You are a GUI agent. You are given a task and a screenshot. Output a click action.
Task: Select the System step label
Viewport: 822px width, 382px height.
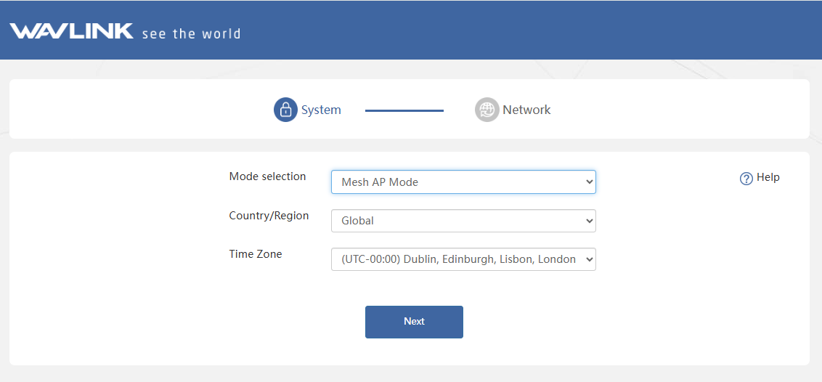(321, 110)
